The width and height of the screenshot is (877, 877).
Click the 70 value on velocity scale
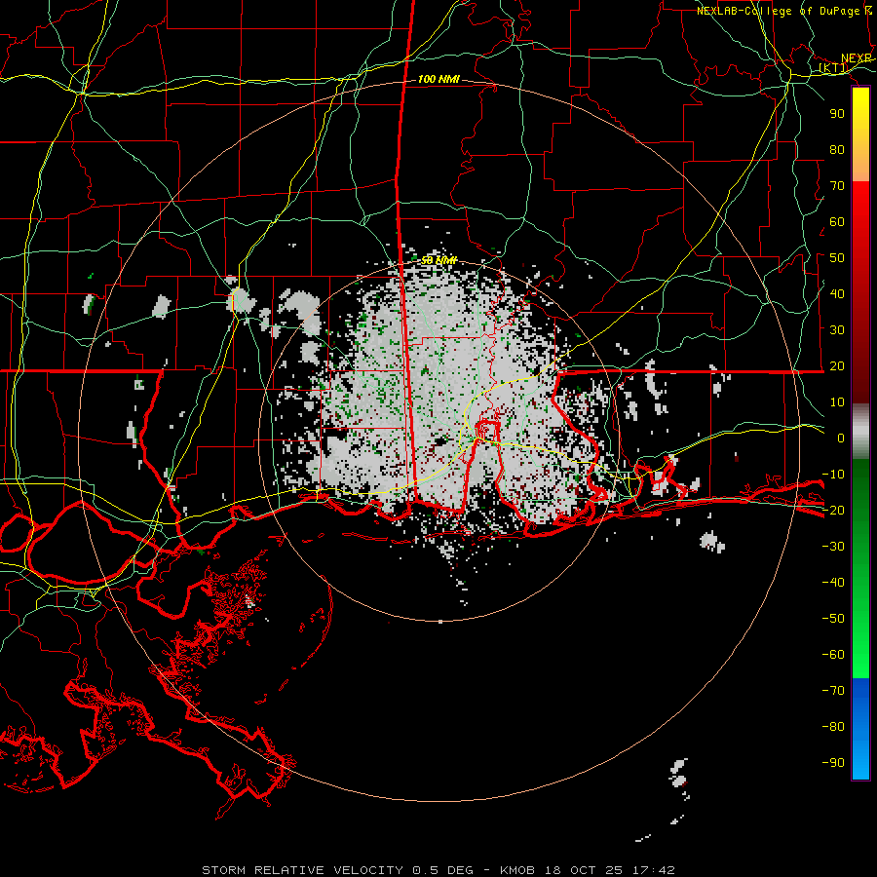coord(837,186)
